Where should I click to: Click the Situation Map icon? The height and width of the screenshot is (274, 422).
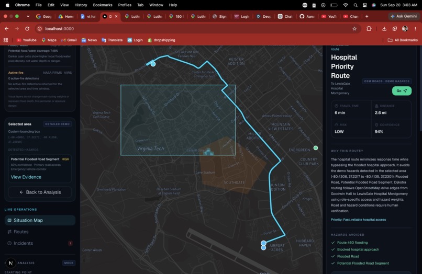9,220
